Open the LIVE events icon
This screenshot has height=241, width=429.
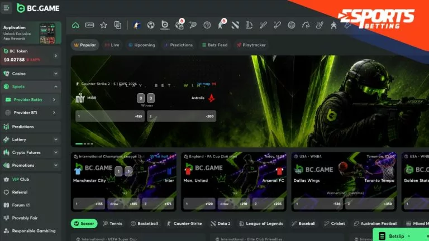point(89,25)
